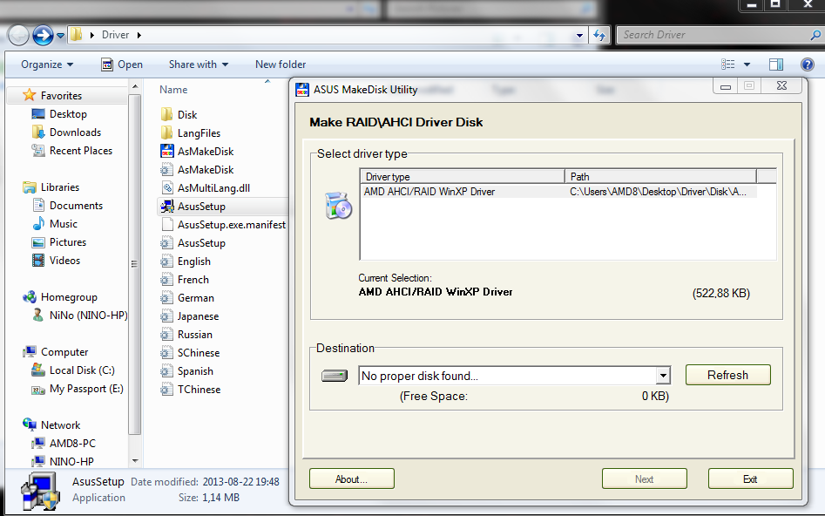Open the Share with menu
Screen dimensions: 825x516
tap(199, 64)
